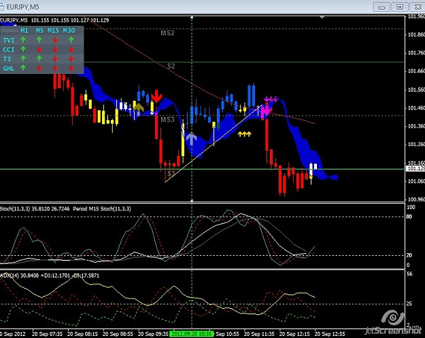Select the yellow triple up-arrow marker
This screenshot has height=338, width=425.
coord(245,134)
